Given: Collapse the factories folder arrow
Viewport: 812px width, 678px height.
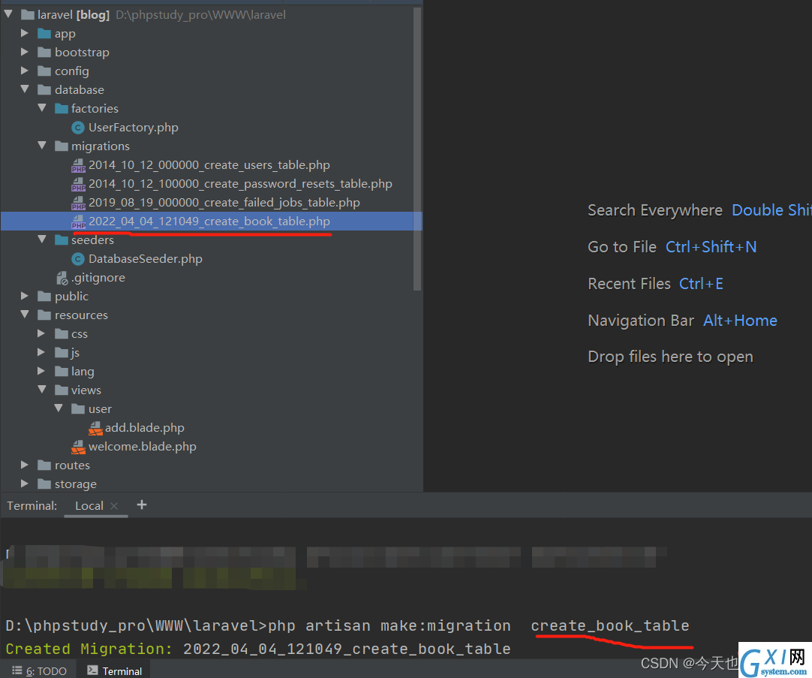Looking at the screenshot, I should click(x=42, y=107).
